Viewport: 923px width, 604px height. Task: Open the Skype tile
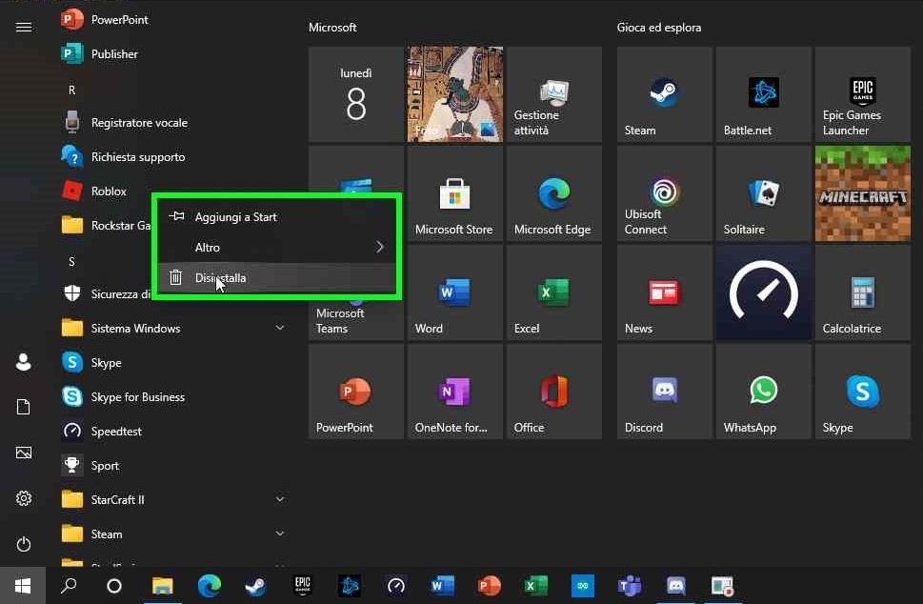(x=862, y=392)
